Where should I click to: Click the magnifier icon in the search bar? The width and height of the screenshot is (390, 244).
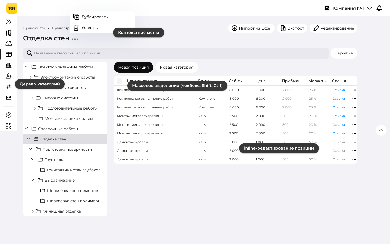tap(30, 53)
